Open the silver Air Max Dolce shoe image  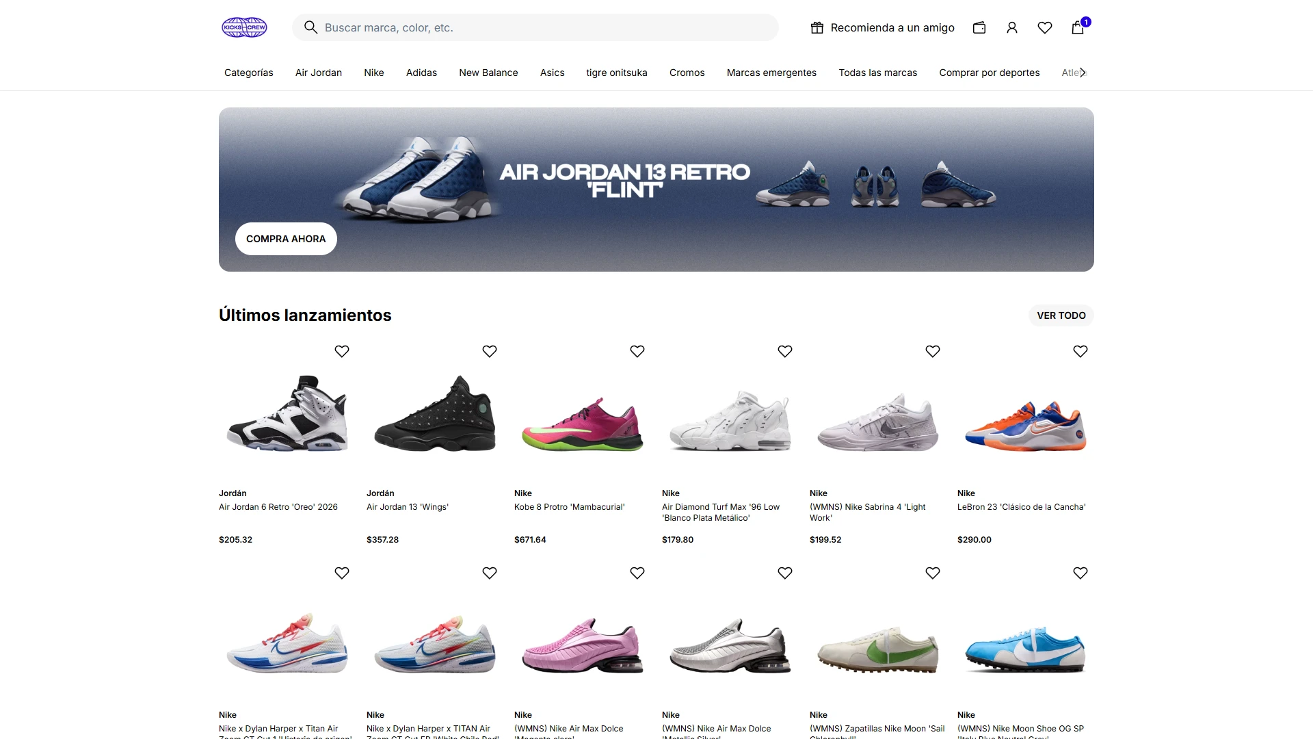point(730,645)
